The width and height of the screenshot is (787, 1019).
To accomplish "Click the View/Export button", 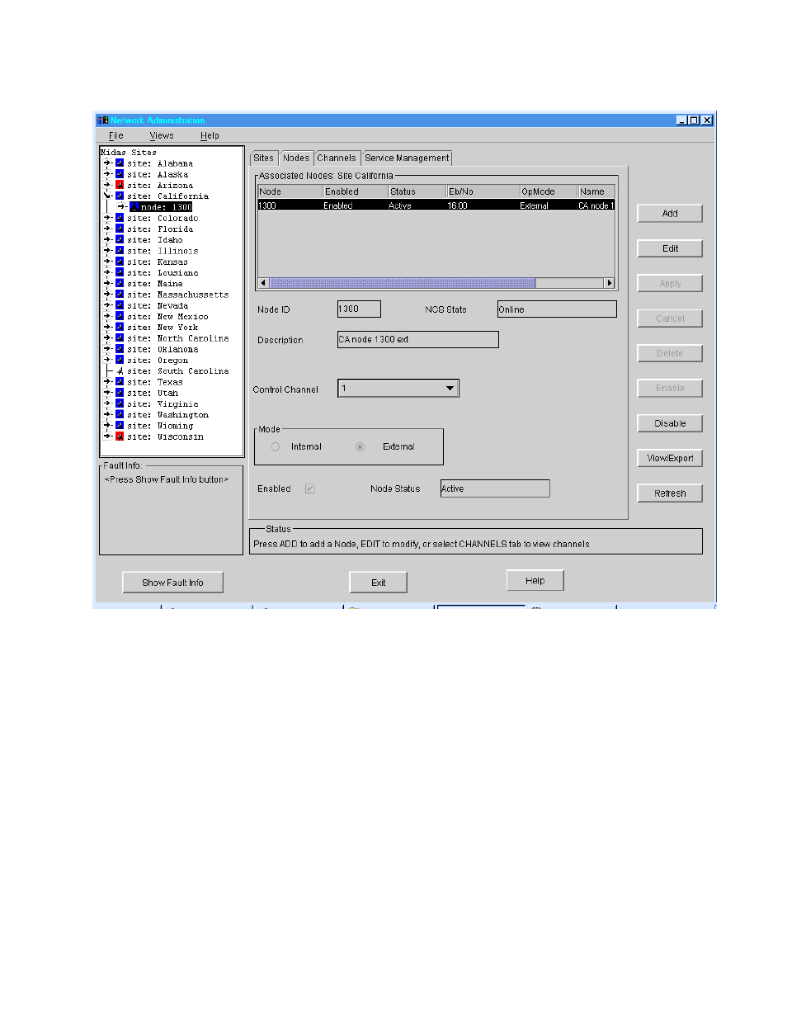I will tap(670, 458).
